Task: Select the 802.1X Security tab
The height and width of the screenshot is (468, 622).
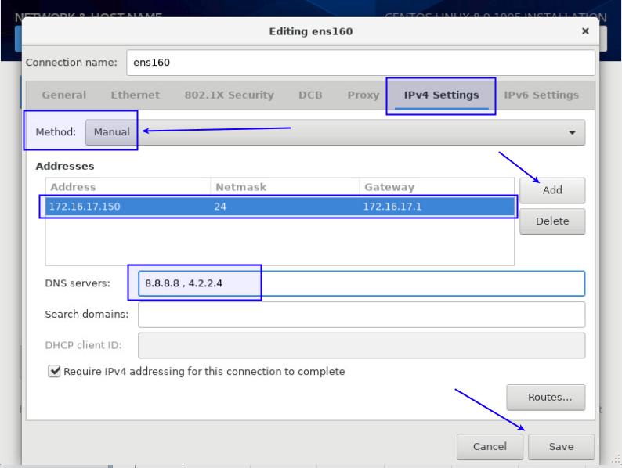Action: click(x=229, y=95)
